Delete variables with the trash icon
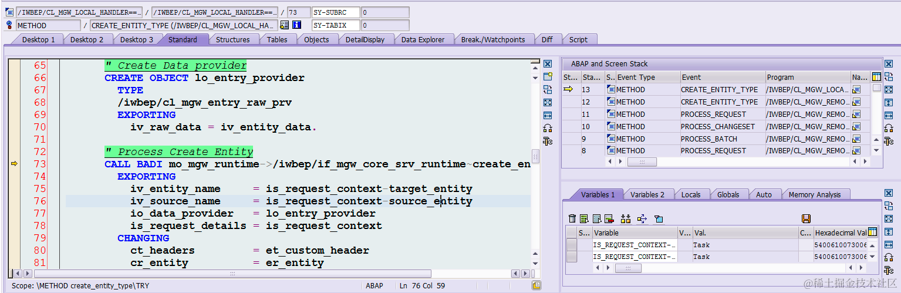Image resolution: width=901 pixels, height=293 pixels. 572,218
